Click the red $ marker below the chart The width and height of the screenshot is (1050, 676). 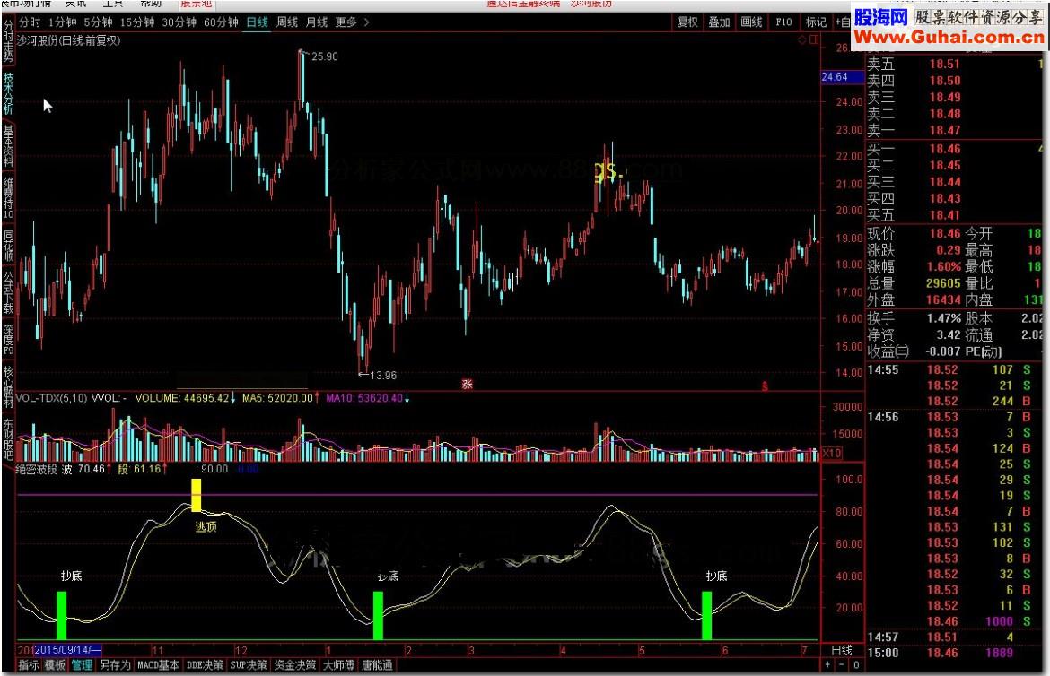tap(765, 386)
